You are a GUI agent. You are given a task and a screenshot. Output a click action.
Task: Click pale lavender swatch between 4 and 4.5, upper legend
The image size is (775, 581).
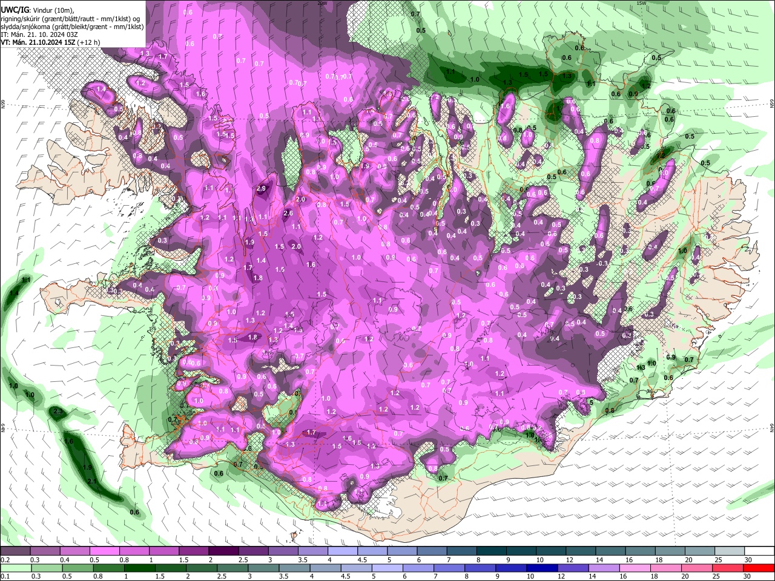[x=341, y=551]
